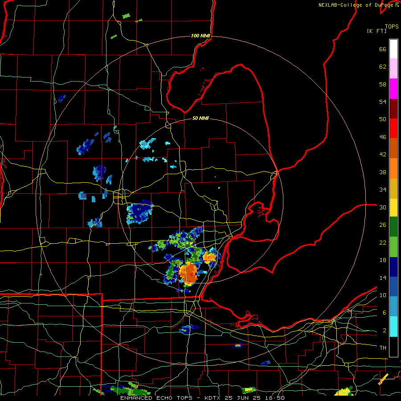Click the magenta legend swatch
The image size is (401, 401).
tap(393, 89)
